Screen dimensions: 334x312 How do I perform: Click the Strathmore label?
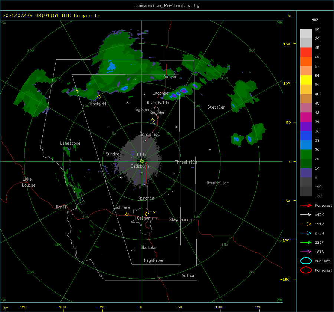point(180,220)
